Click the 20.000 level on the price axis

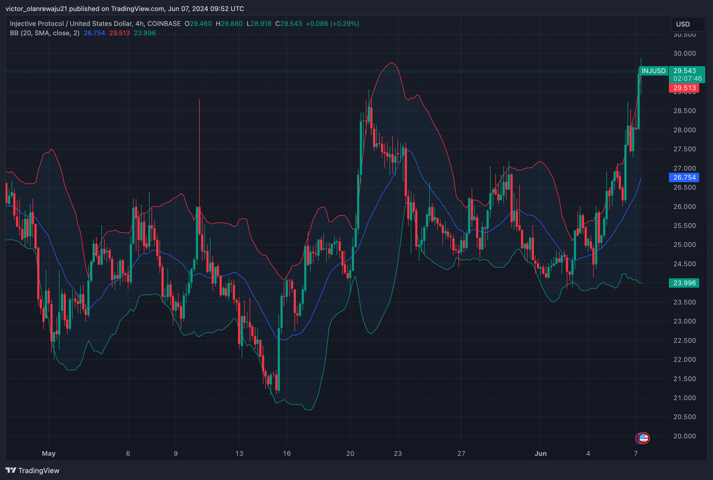[684, 436]
